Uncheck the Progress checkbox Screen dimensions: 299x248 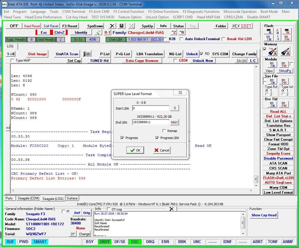pos(122,138)
